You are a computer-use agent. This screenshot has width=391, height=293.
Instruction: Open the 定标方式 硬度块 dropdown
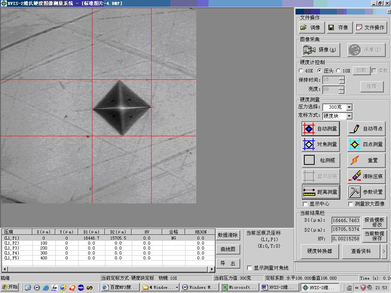(x=349, y=116)
